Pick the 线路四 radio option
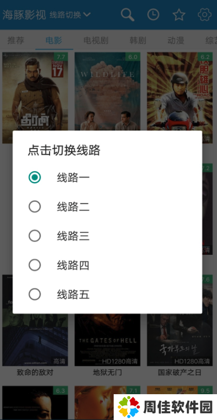Image resolution: width=217 pixels, height=420 pixels. (35, 265)
